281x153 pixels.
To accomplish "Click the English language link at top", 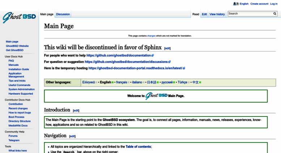I will pos(244,4).
